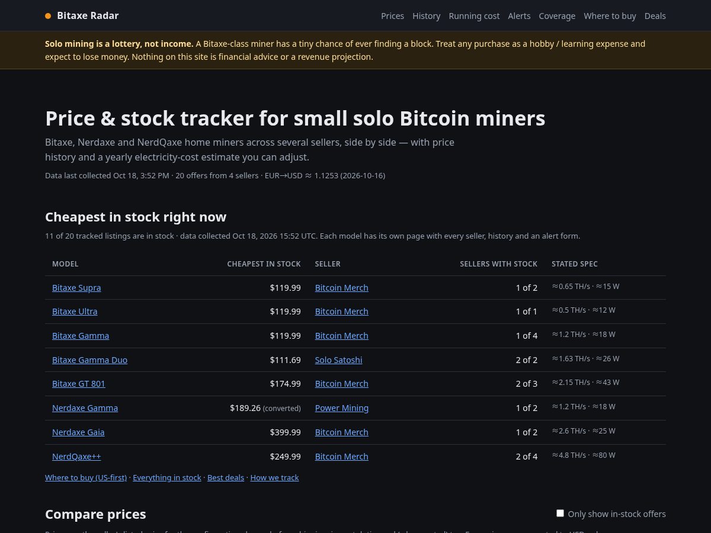The image size is (711, 533).
Task: Click the $399.99 price for Nerdaxe Gaia
Action: (x=285, y=432)
